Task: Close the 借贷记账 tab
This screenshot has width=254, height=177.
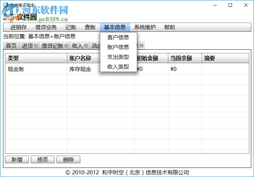Action: pos(66,46)
